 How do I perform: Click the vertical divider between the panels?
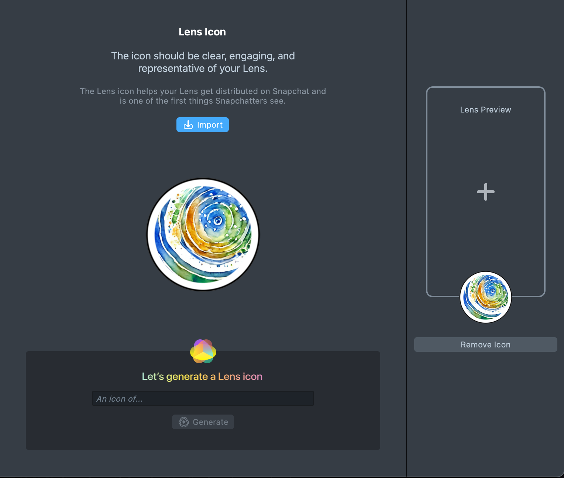pyautogui.click(x=406, y=239)
